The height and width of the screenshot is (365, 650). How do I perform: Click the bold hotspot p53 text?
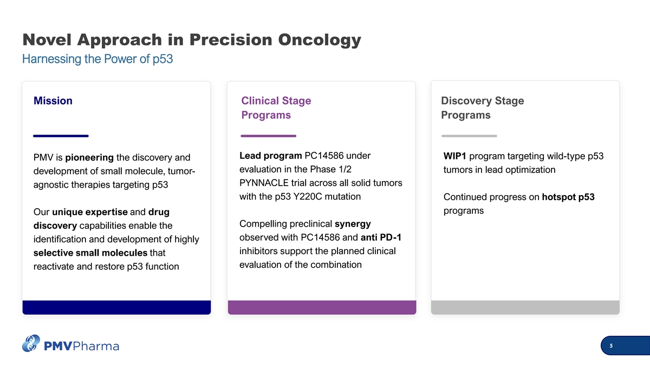coord(568,197)
